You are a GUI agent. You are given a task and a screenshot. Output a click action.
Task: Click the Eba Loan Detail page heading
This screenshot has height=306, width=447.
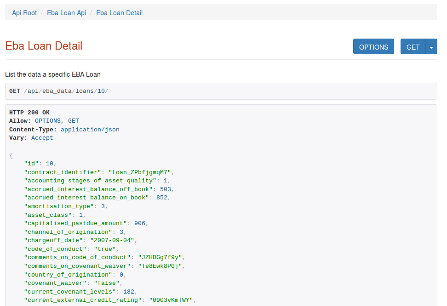(44, 46)
